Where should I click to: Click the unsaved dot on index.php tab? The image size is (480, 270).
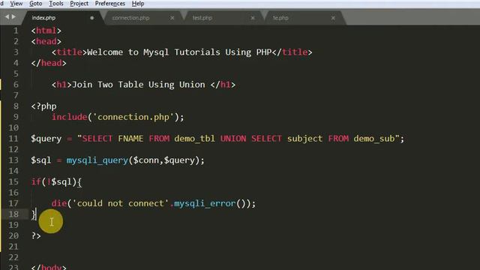[x=91, y=18]
